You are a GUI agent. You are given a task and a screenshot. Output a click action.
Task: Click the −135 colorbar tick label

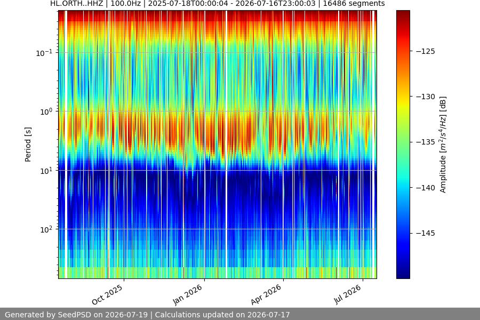coord(425,142)
